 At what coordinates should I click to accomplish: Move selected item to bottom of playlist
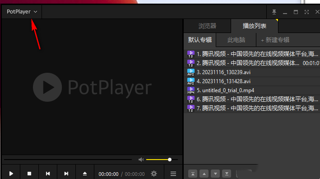pos(227,174)
